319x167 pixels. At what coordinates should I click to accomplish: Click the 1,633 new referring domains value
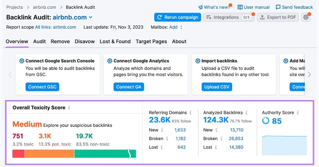pos(180,130)
